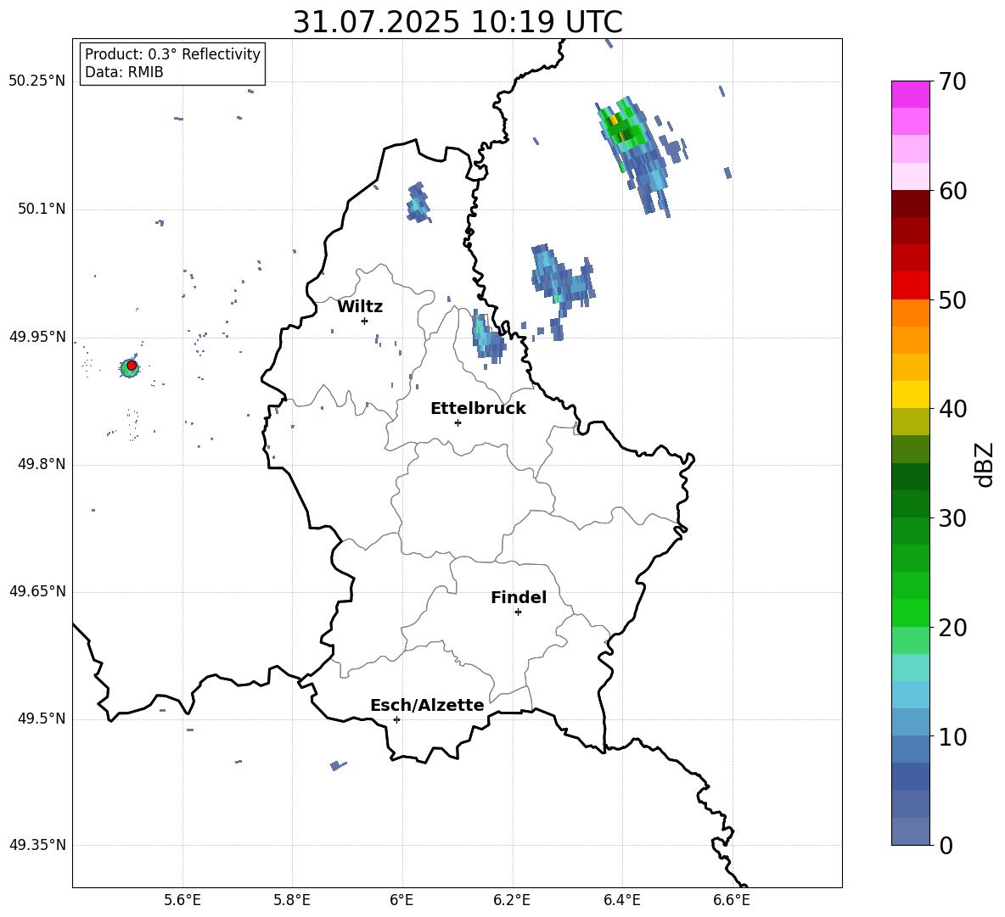1005x917 pixels.
Task: Click the dark maroon colorbar segment below 60
Action: [910, 204]
